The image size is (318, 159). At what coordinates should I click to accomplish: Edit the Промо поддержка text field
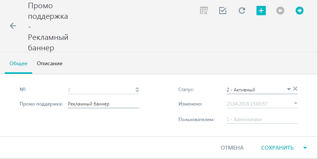(x=104, y=104)
